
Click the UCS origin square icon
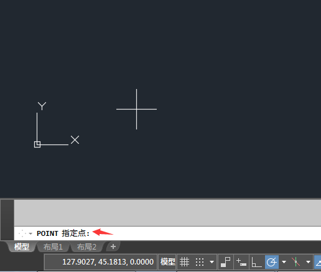(37, 144)
